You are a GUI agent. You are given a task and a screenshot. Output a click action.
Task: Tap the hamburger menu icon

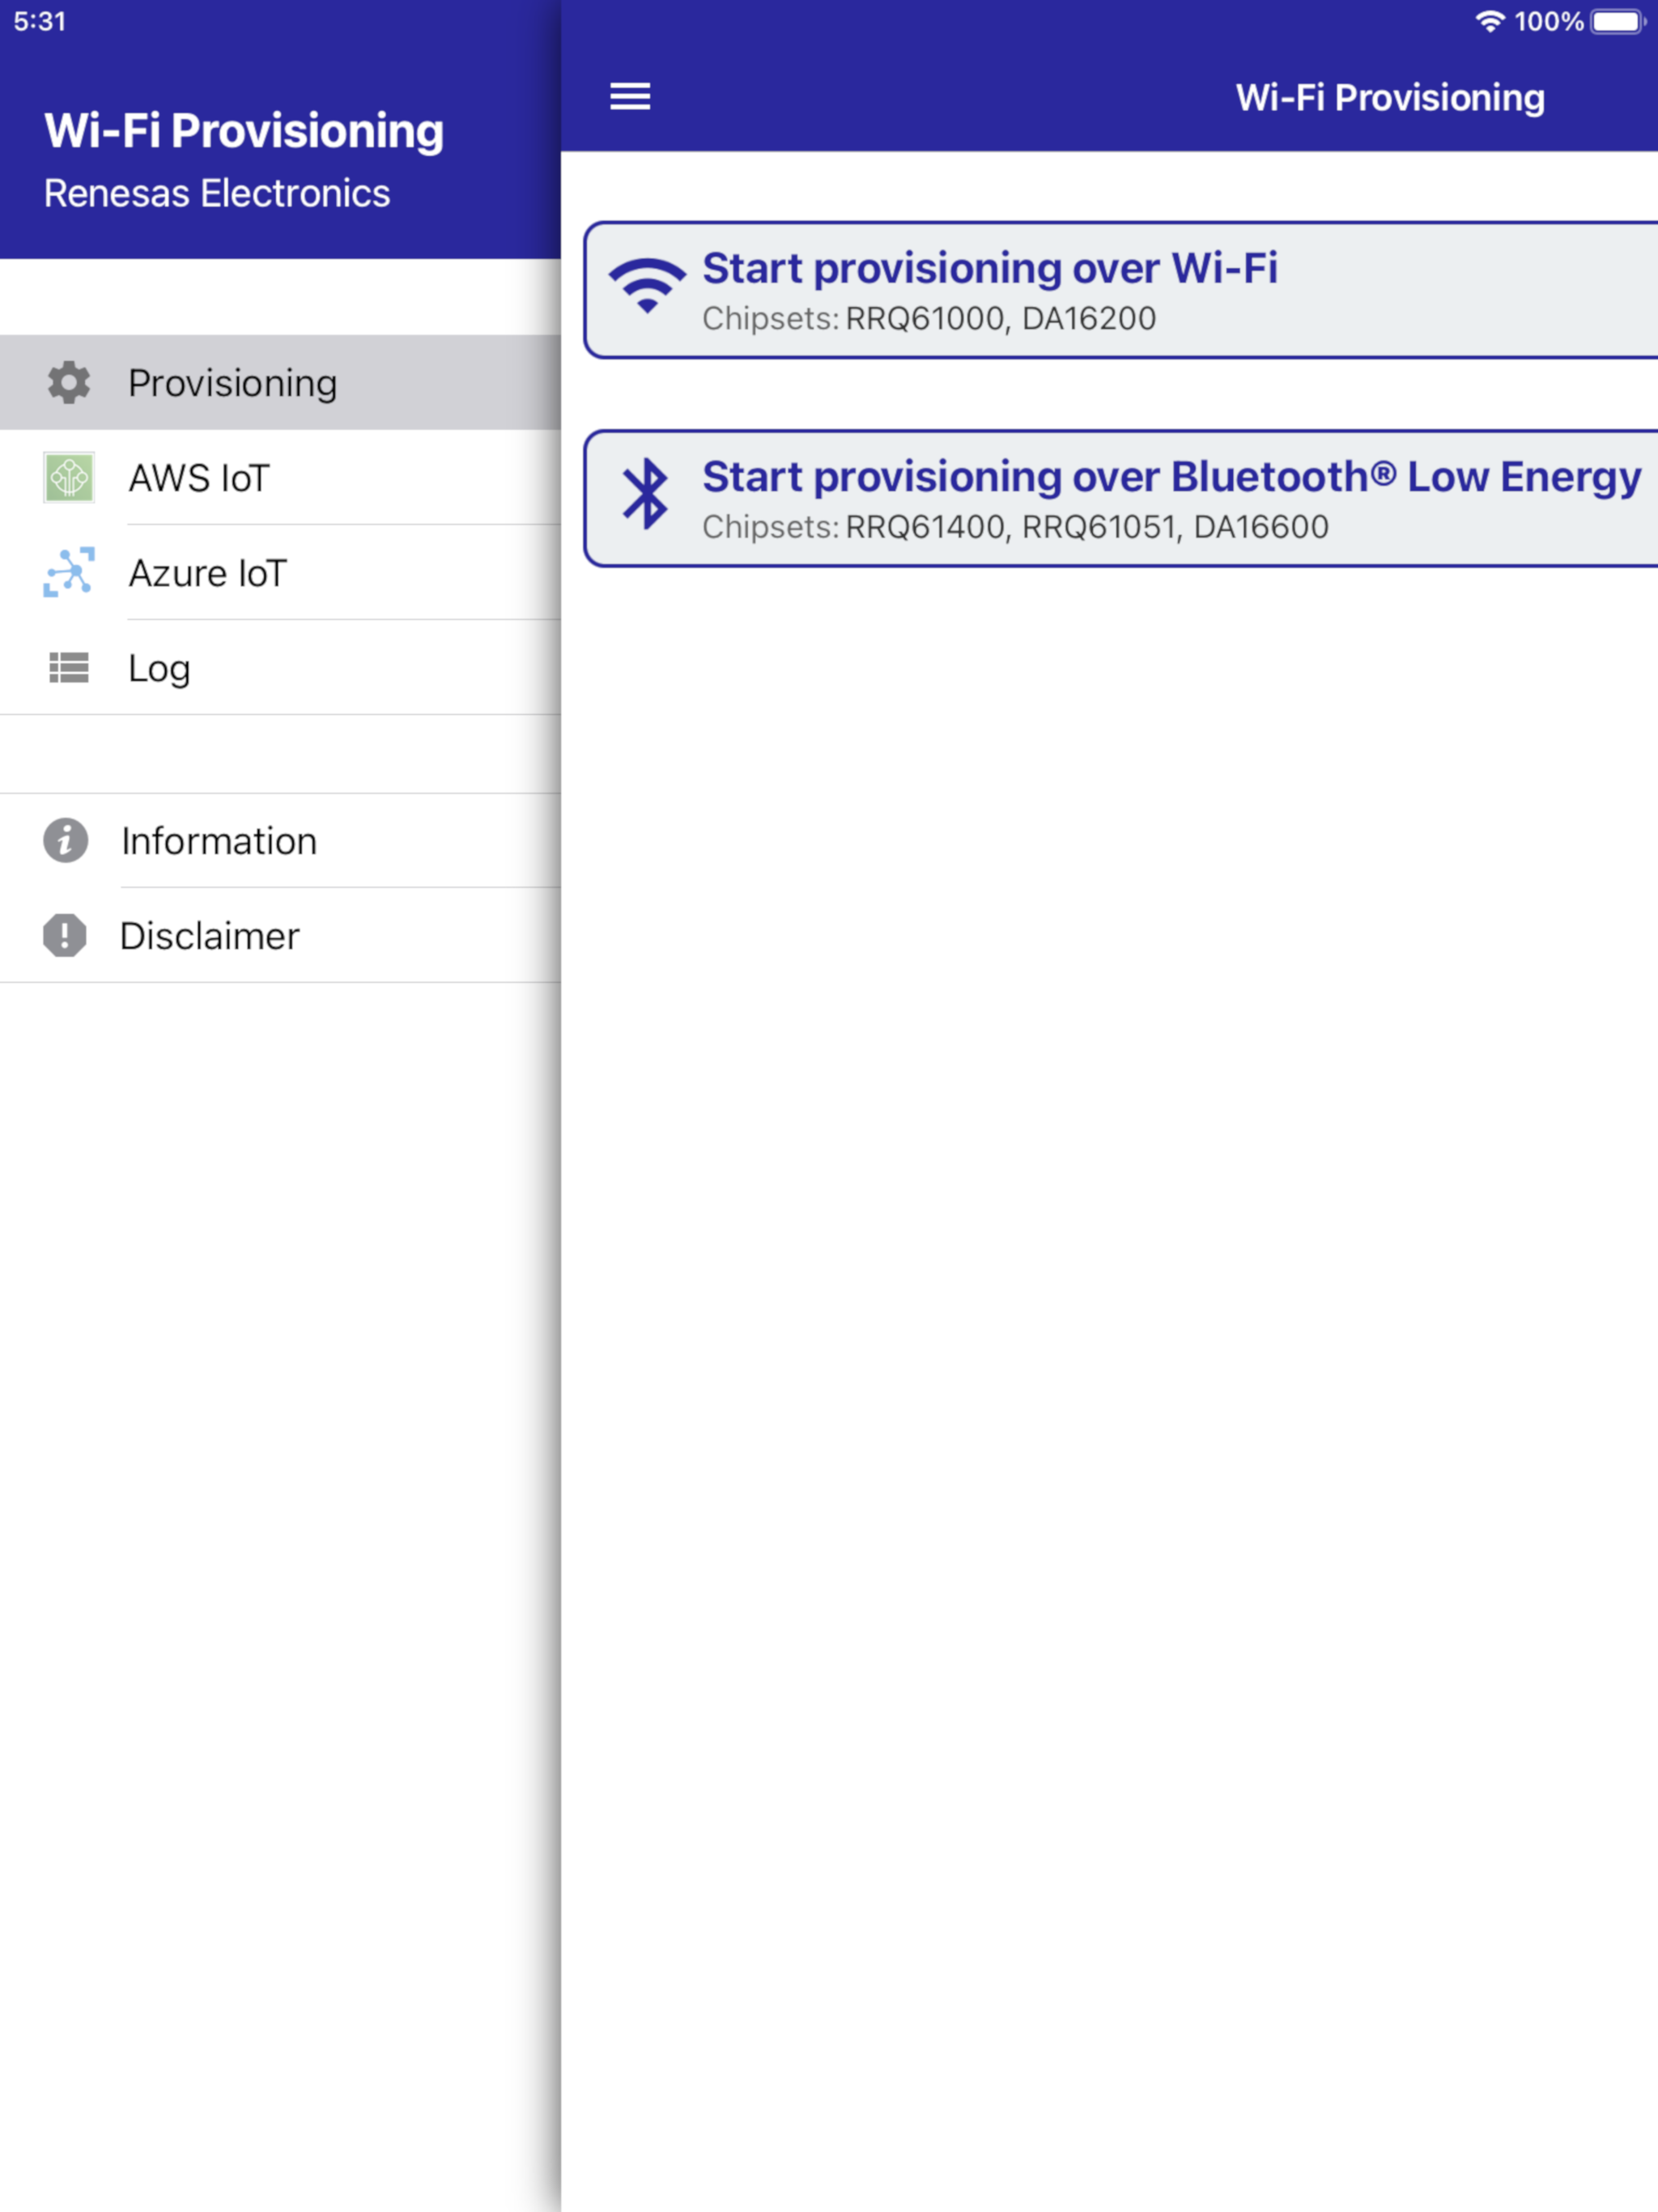(630, 97)
